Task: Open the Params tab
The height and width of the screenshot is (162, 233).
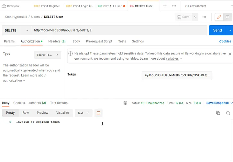Action: pos(9,41)
